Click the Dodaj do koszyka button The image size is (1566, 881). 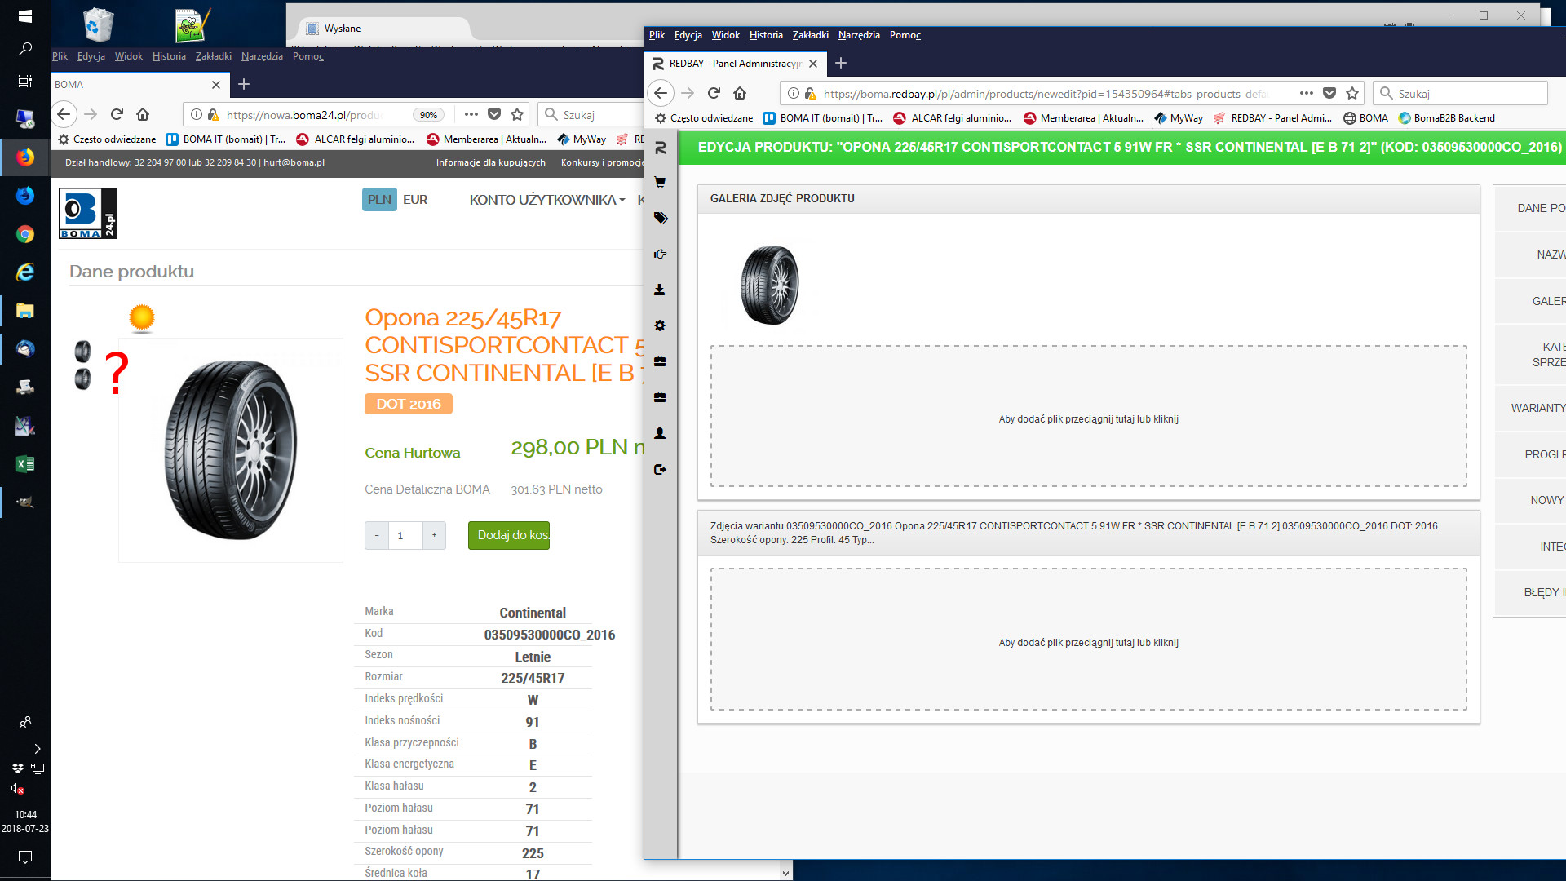click(x=509, y=535)
